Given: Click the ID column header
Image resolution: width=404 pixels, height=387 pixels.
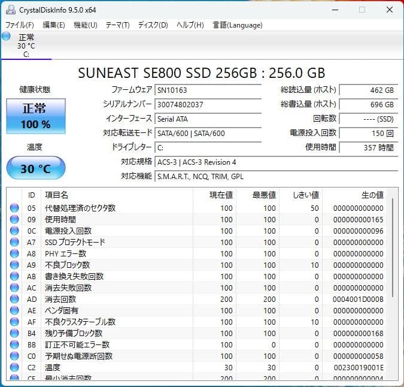Looking at the screenshot, I should [x=32, y=195].
